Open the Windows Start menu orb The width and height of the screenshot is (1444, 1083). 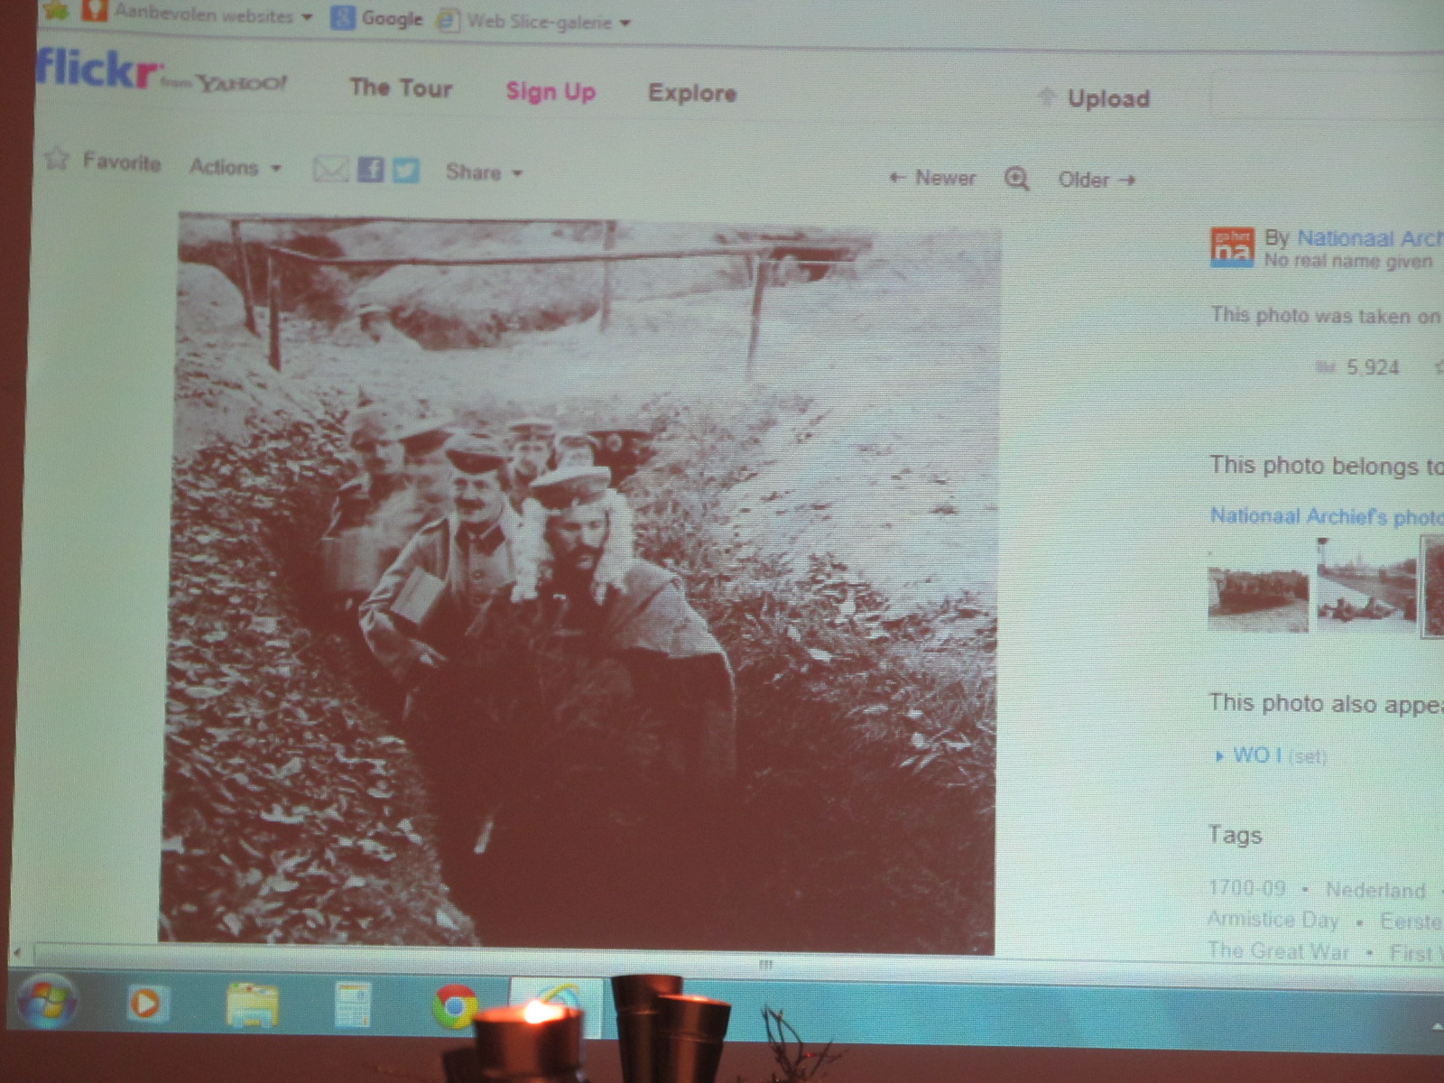pos(45,1001)
